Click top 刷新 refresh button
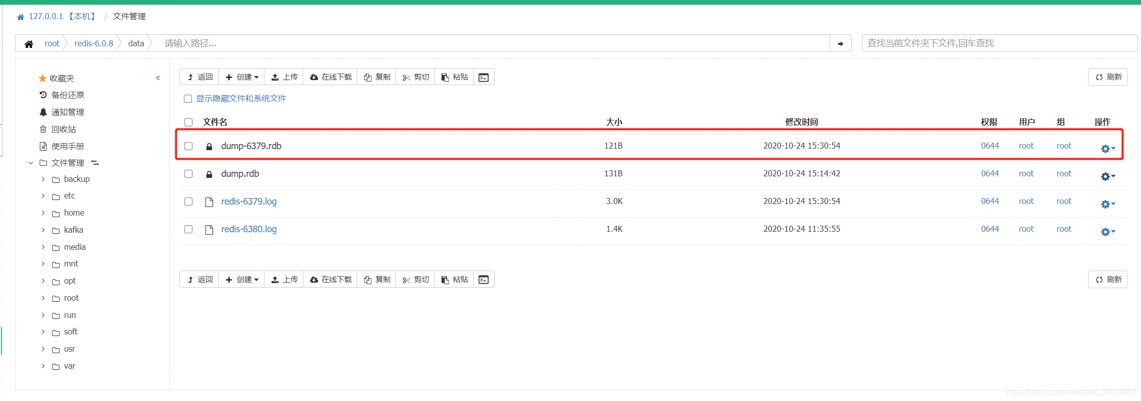Image resolution: width=1141 pixels, height=401 pixels. click(x=1108, y=77)
